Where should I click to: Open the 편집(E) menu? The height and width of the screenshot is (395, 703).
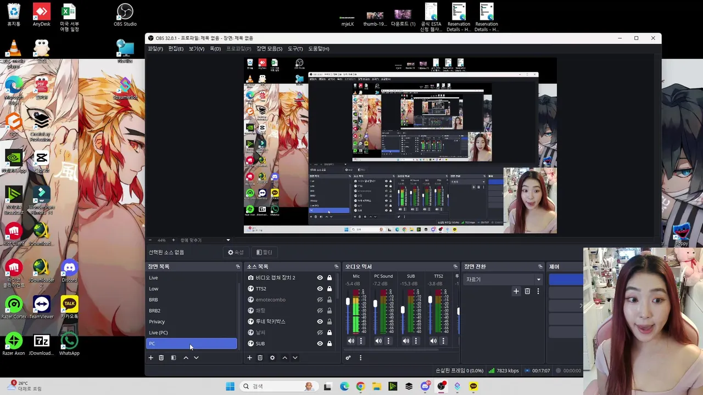coord(176,49)
